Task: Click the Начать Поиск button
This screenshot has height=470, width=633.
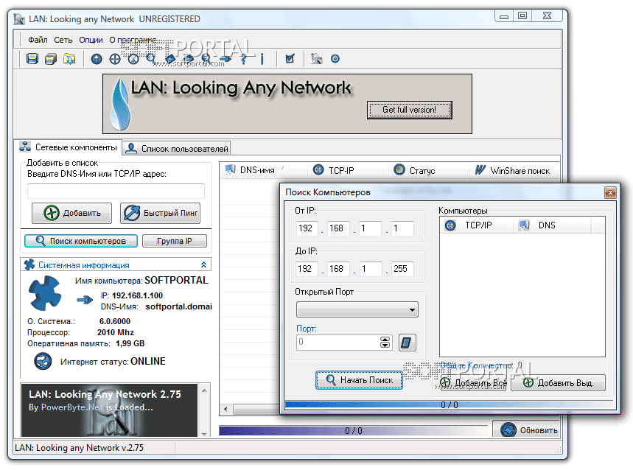Action: pyautogui.click(x=359, y=380)
